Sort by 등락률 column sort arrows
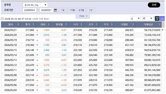The image size is (166, 94). click(66, 24)
